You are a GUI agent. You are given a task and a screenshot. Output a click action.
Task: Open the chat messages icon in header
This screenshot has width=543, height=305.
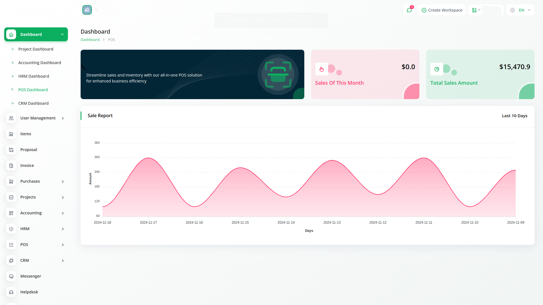coord(409,10)
